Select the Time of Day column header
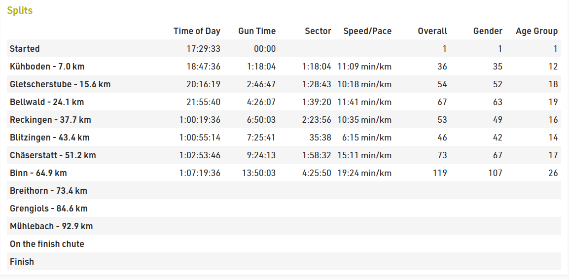This screenshot has width=569, height=280. tap(197, 31)
